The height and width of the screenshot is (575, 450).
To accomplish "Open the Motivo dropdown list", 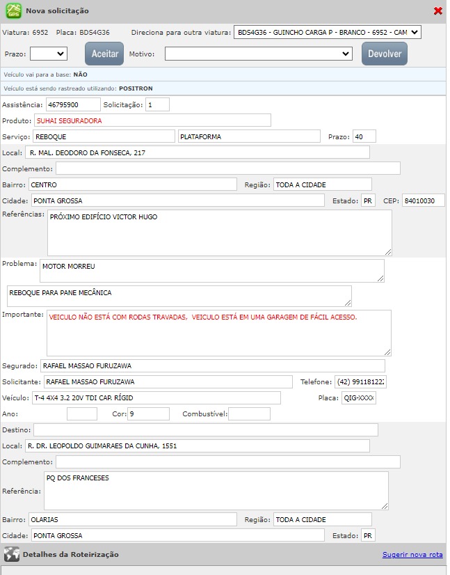I will click(259, 54).
